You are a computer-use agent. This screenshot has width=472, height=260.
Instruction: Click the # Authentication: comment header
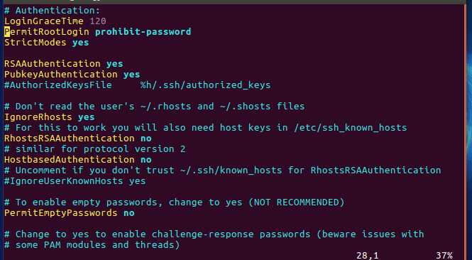(x=52, y=11)
